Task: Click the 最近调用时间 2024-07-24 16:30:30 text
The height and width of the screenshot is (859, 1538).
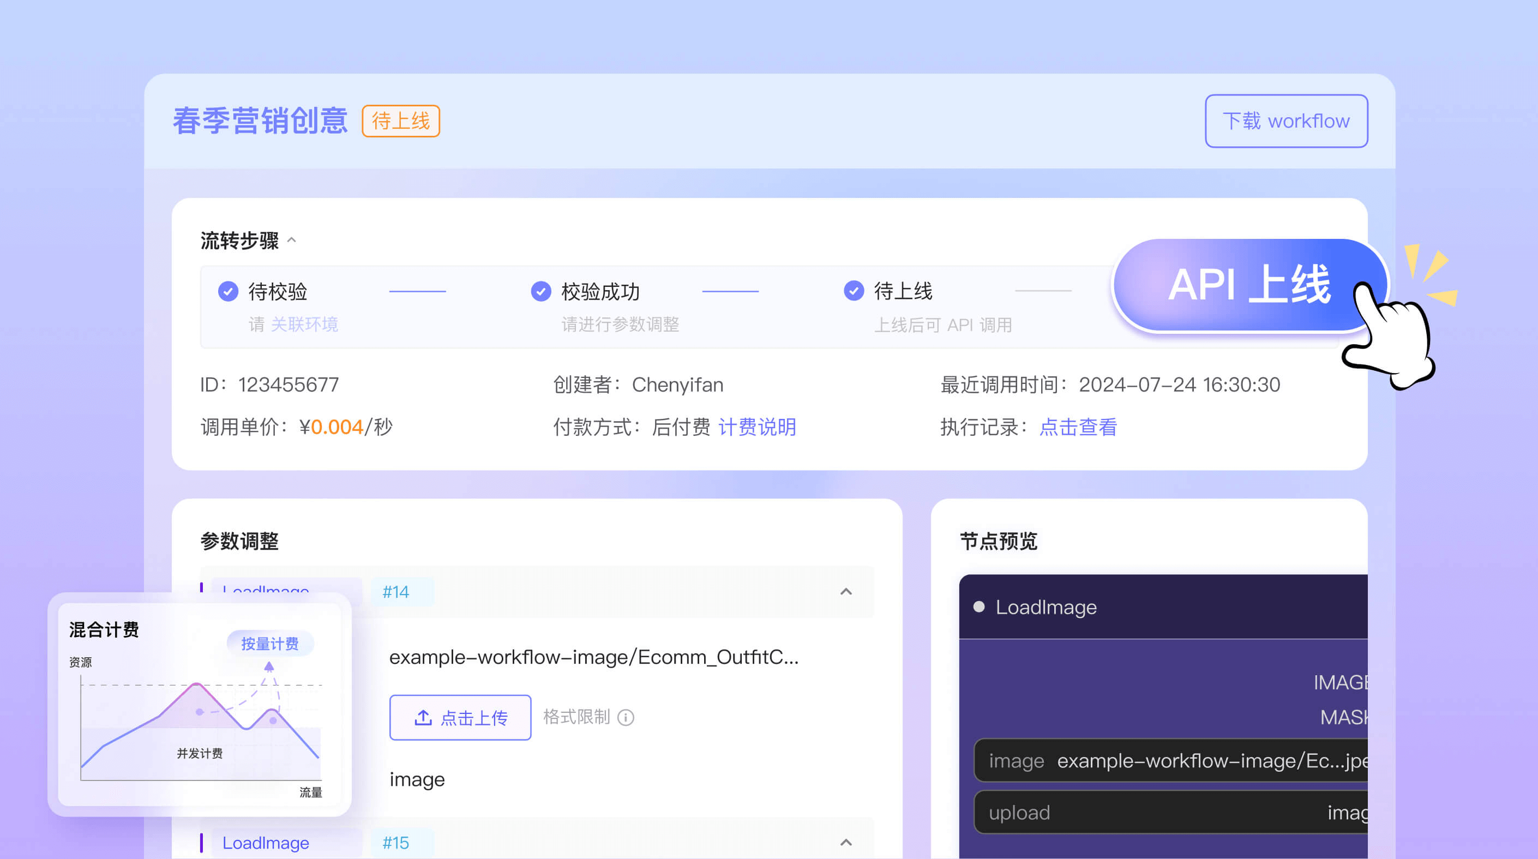Action: [x=1110, y=385]
